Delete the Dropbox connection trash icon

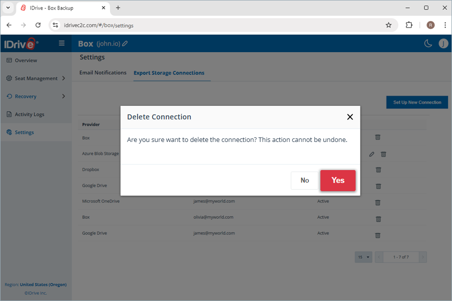pyautogui.click(x=378, y=170)
